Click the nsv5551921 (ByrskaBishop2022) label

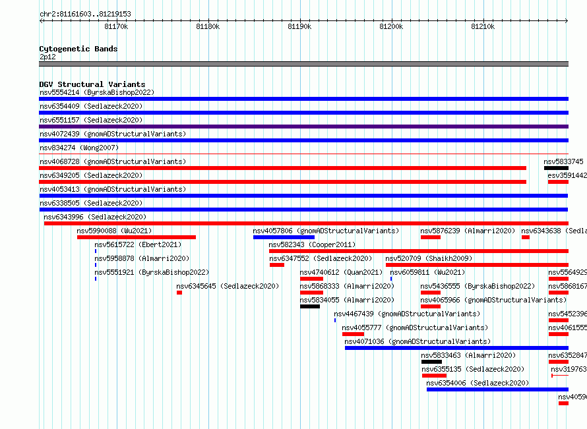[x=152, y=272]
